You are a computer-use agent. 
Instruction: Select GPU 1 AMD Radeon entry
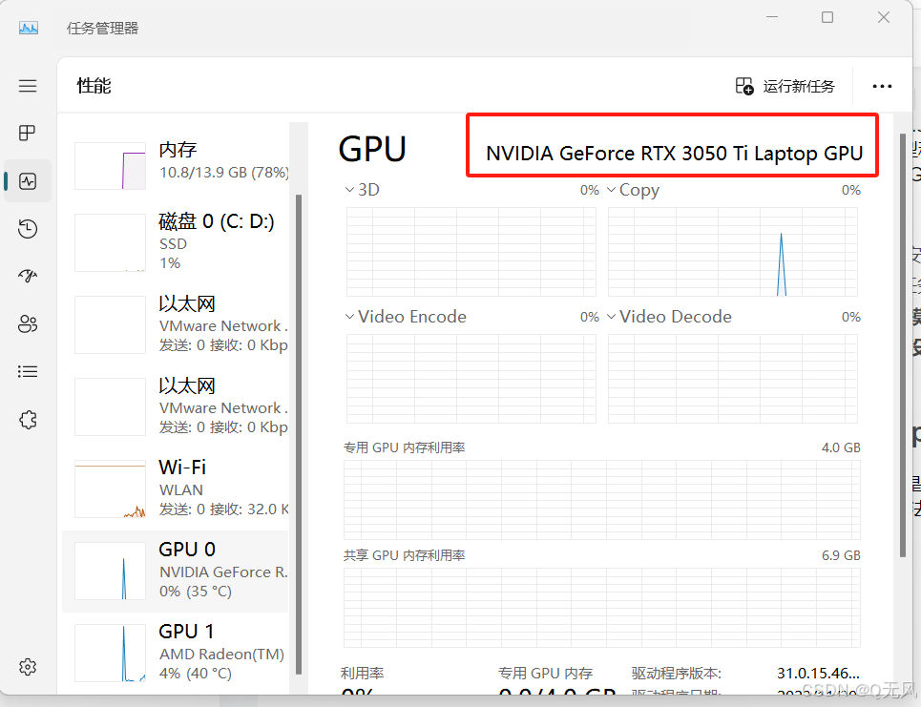(x=176, y=653)
